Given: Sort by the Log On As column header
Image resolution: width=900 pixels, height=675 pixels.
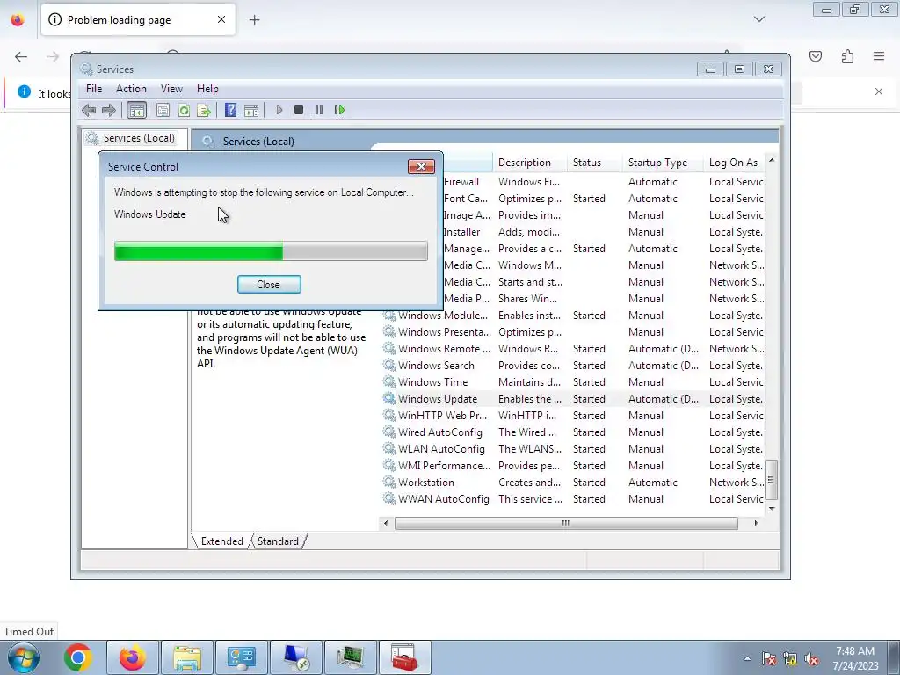Looking at the screenshot, I should point(734,163).
